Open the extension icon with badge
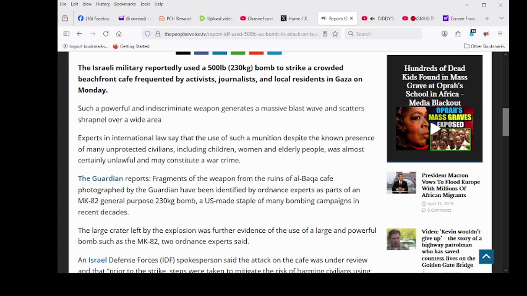The image size is (527, 296). 472,33
